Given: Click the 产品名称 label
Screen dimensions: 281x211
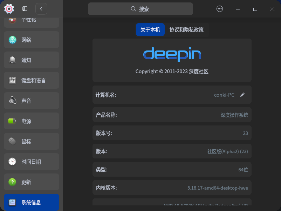Looking at the screenshot, I should 106,115.
